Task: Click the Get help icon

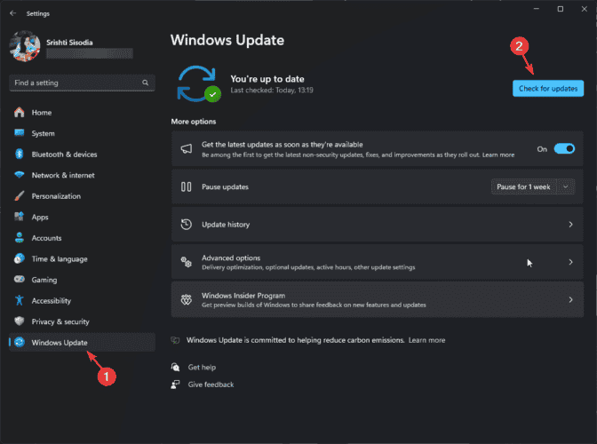Action: point(175,367)
